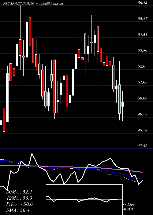Click the 50.69 price axis label
Screen dimensions: 153x215
[143, 98]
